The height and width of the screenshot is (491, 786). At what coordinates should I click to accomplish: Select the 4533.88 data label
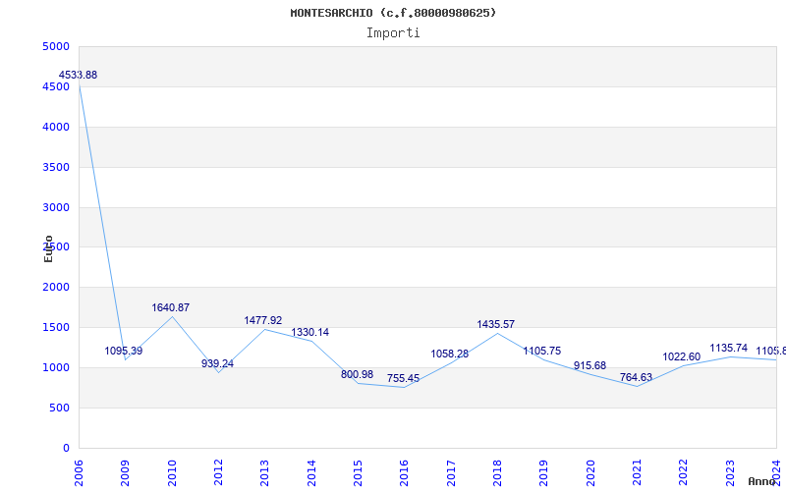coord(79,76)
